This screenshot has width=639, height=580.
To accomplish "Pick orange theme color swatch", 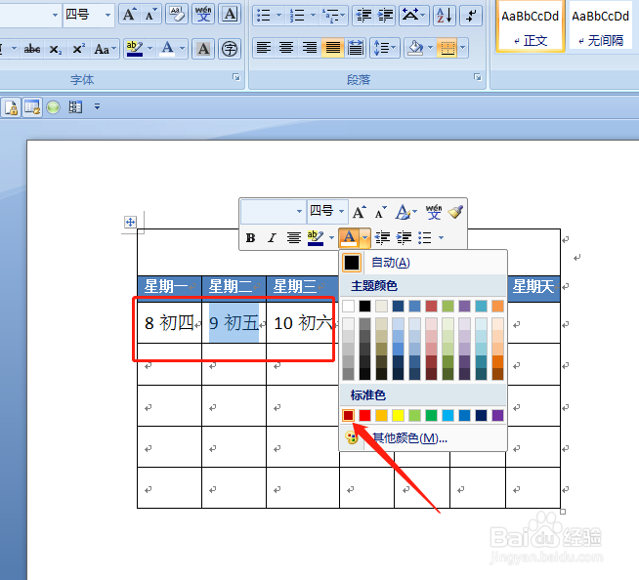I will (x=497, y=307).
